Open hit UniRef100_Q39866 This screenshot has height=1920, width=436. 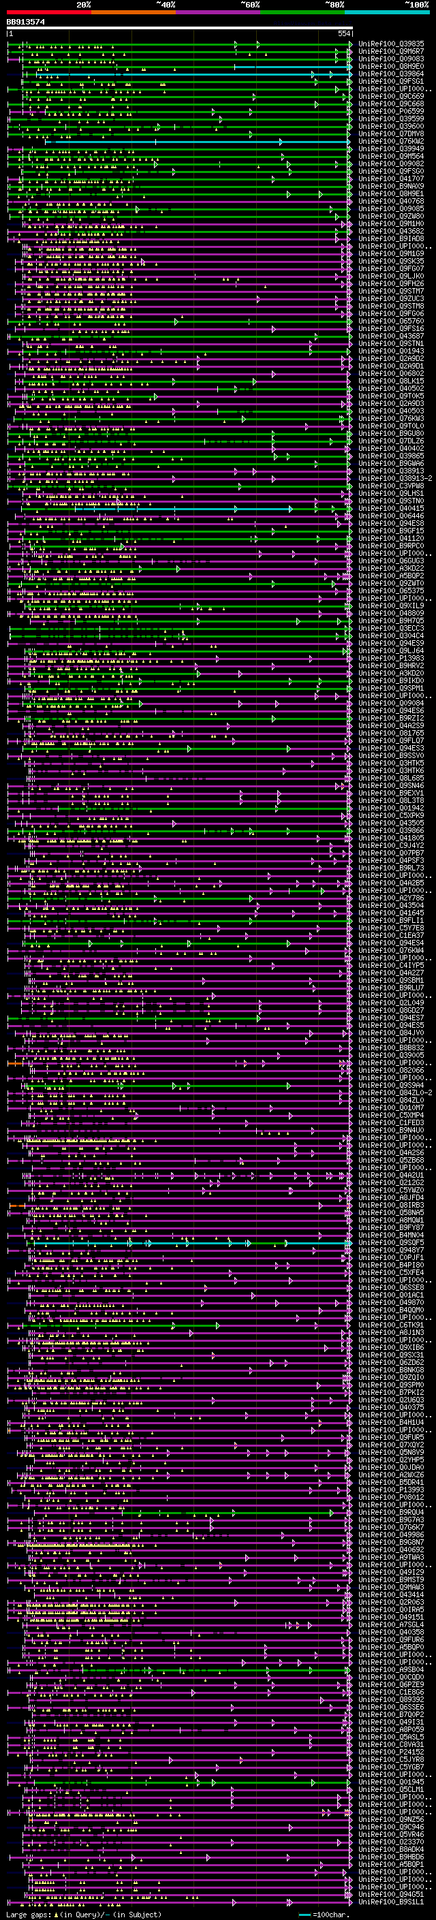click(391, 830)
